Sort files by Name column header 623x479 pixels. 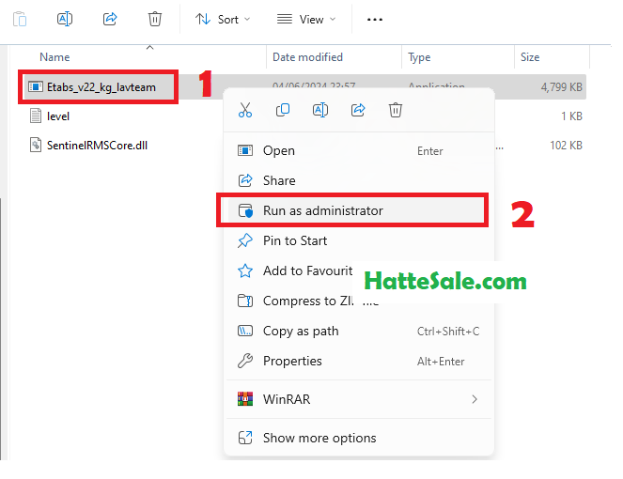[55, 57]
